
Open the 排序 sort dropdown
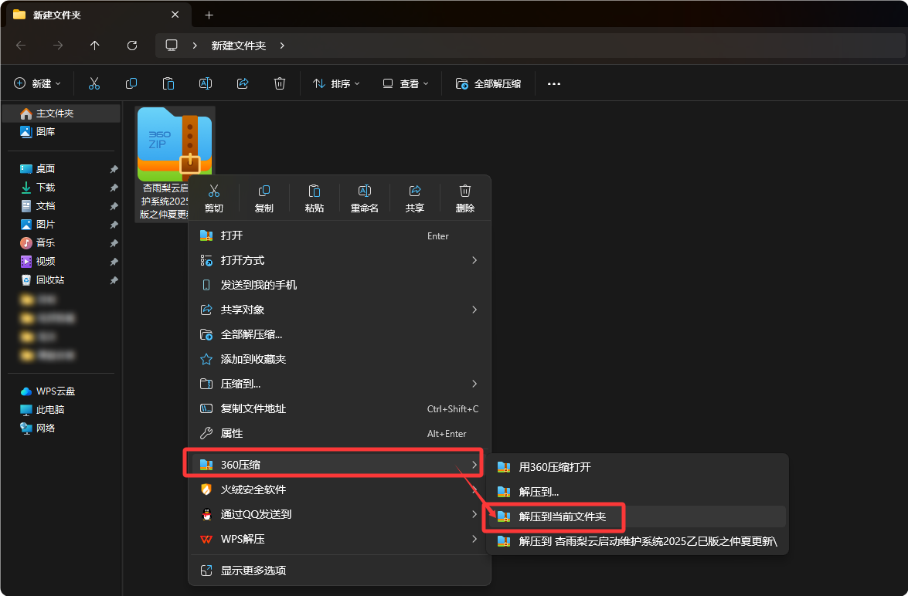[x=336, y=84]
